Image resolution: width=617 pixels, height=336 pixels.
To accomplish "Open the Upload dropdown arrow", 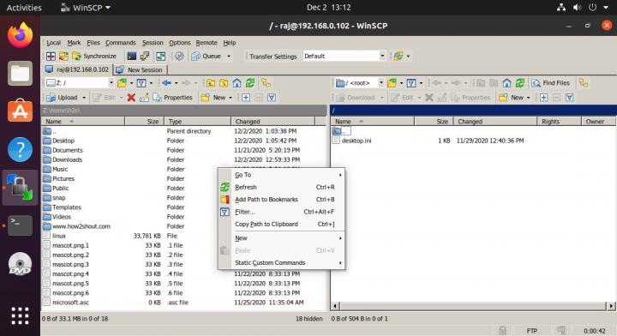I will 84,98.
